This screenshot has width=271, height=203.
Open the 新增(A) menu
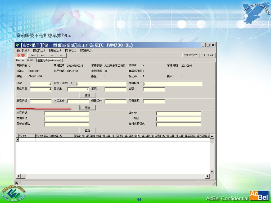[x=22, y=50]
